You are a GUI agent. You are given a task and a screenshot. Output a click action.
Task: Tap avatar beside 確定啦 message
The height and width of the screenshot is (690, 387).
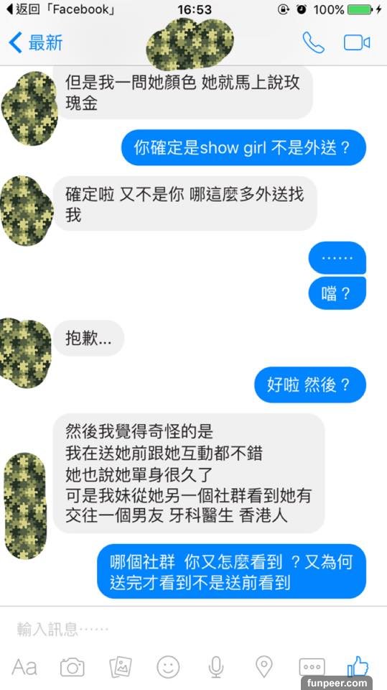tap(27, 211)
